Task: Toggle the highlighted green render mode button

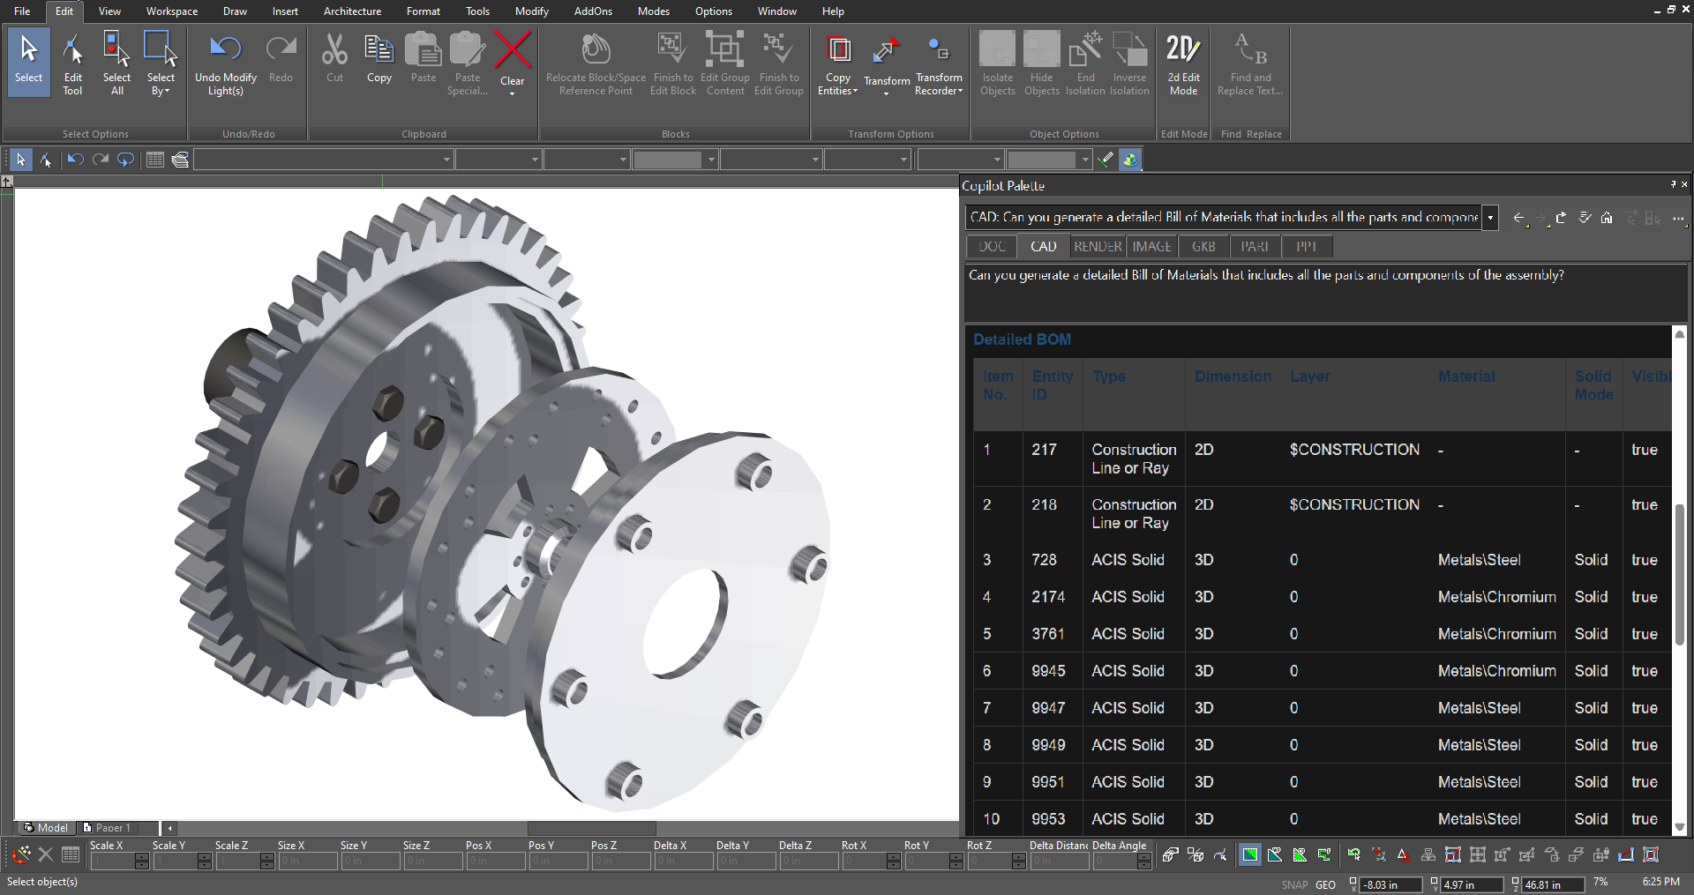Action: (1250, 854)
